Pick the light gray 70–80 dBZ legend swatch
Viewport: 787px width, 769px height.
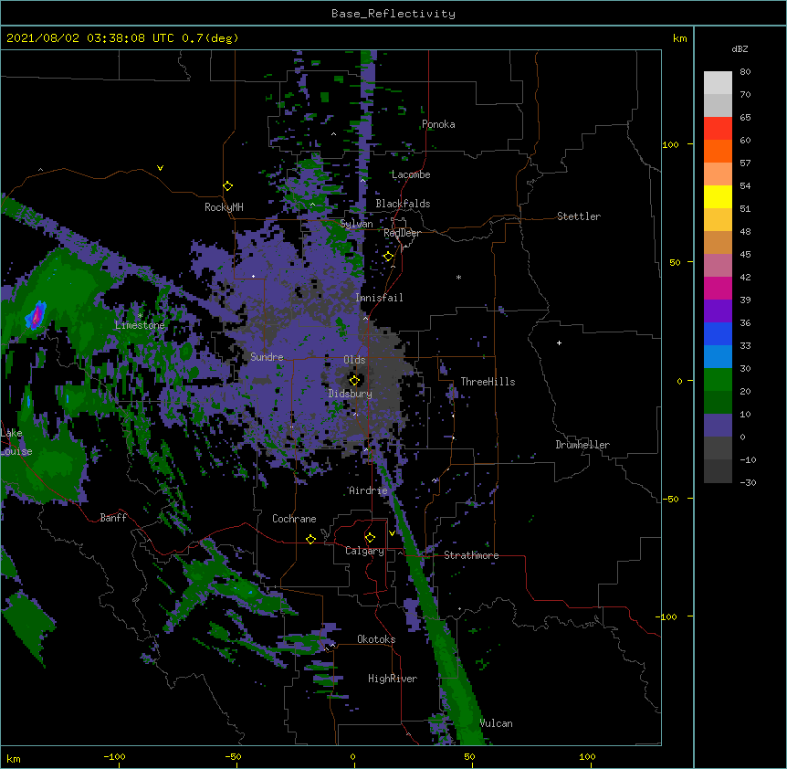[718, 83]
